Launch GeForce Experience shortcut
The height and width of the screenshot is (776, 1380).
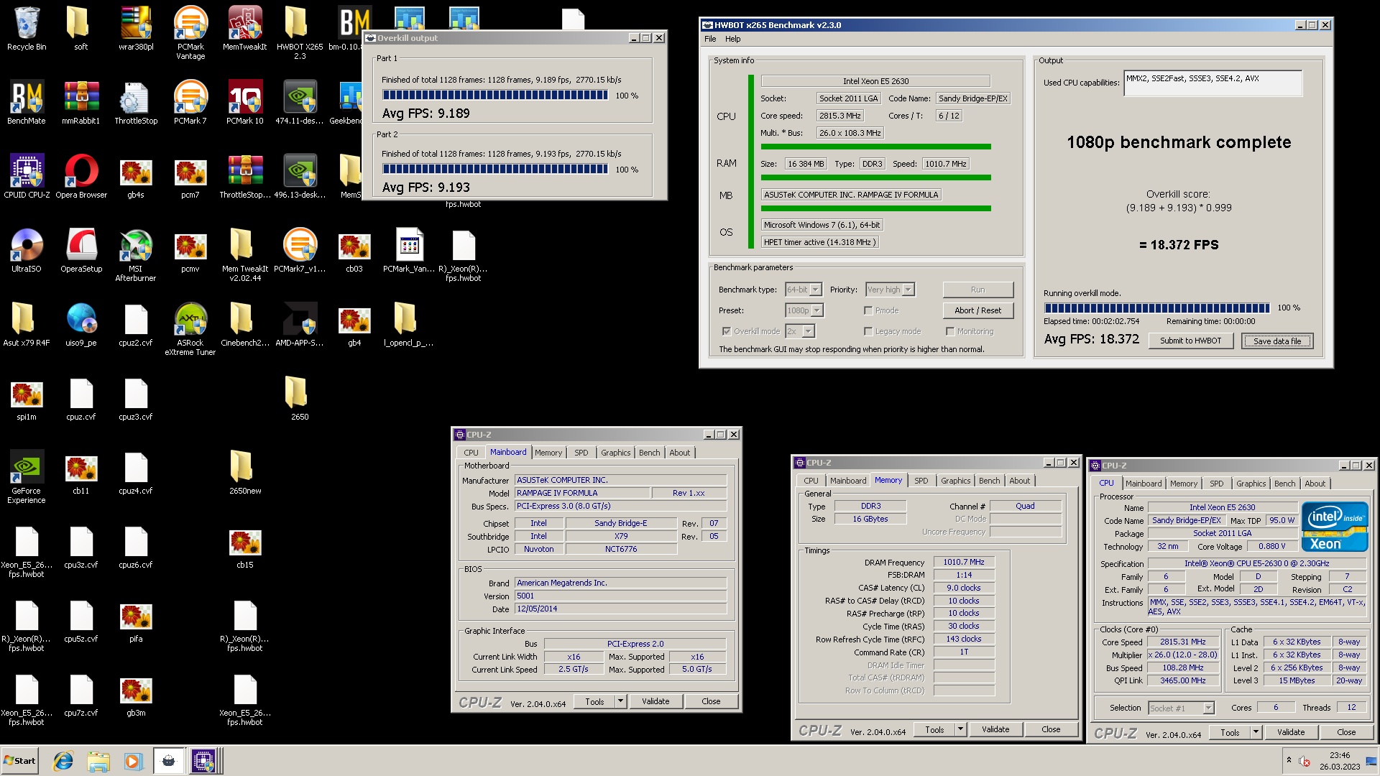[x=27, y=477]
